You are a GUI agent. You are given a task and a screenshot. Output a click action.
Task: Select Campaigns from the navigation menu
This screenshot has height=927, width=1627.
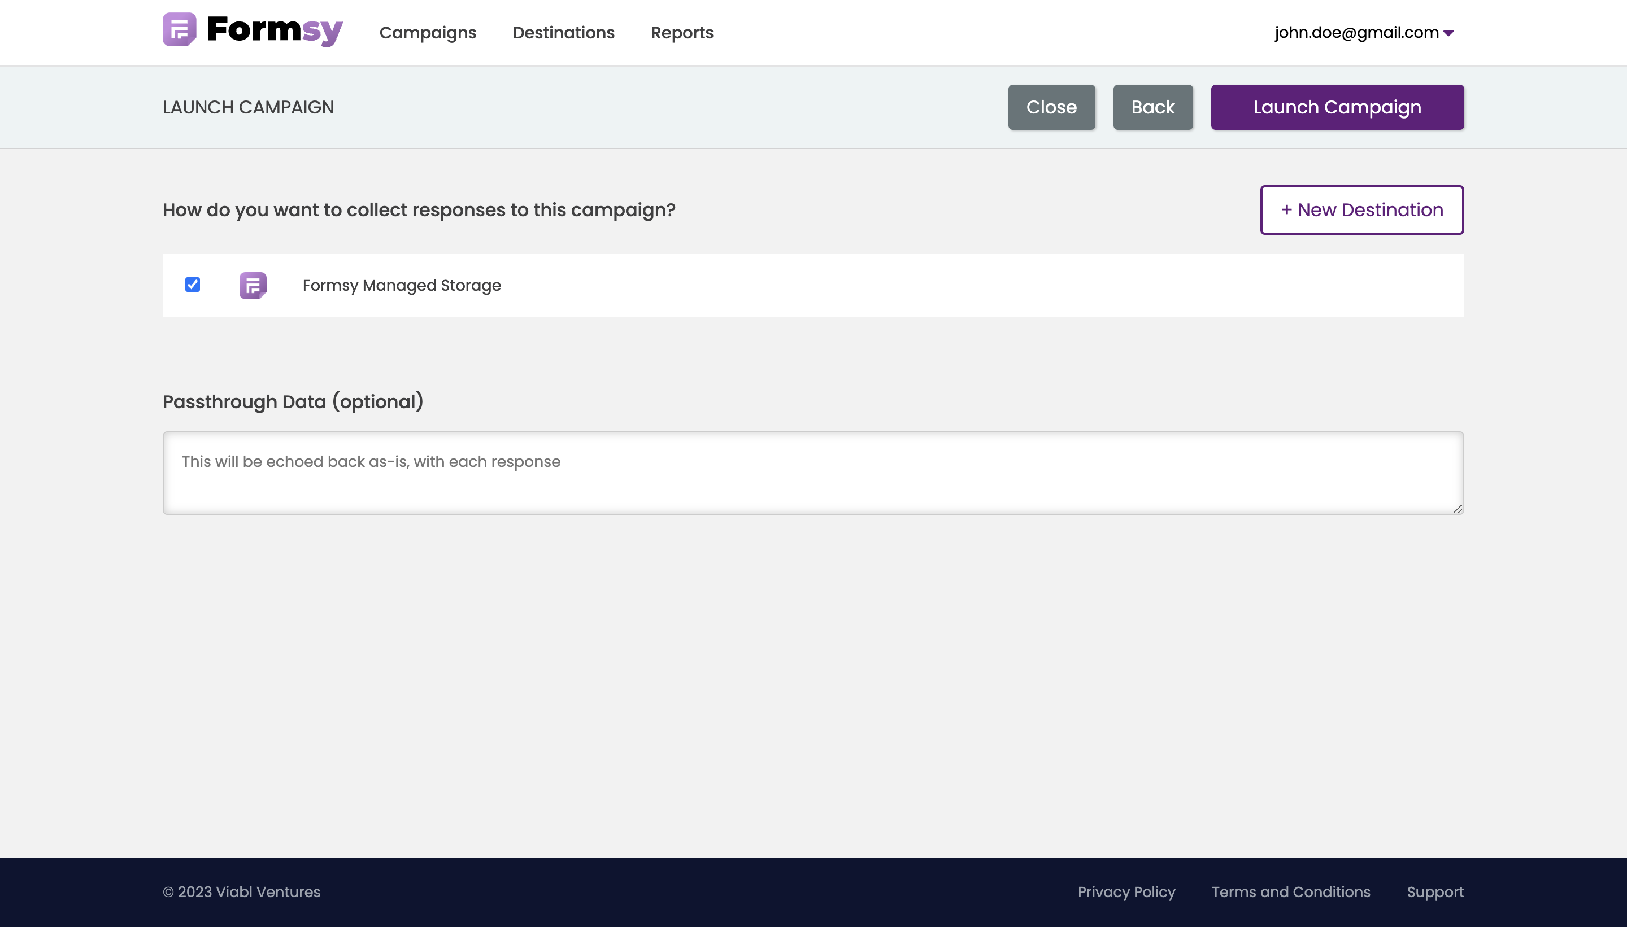(427, 32)
